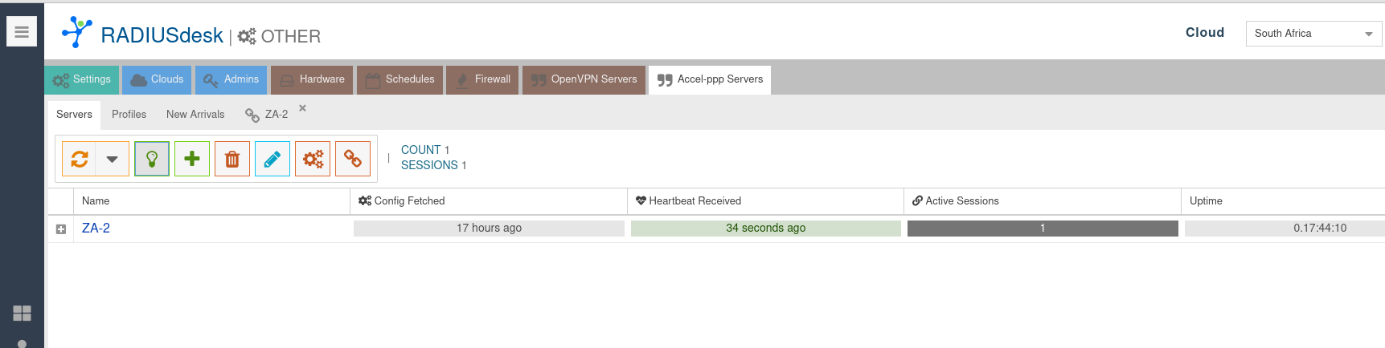
Task: Open the hamburger menu in sidebar
Action: 22,32
